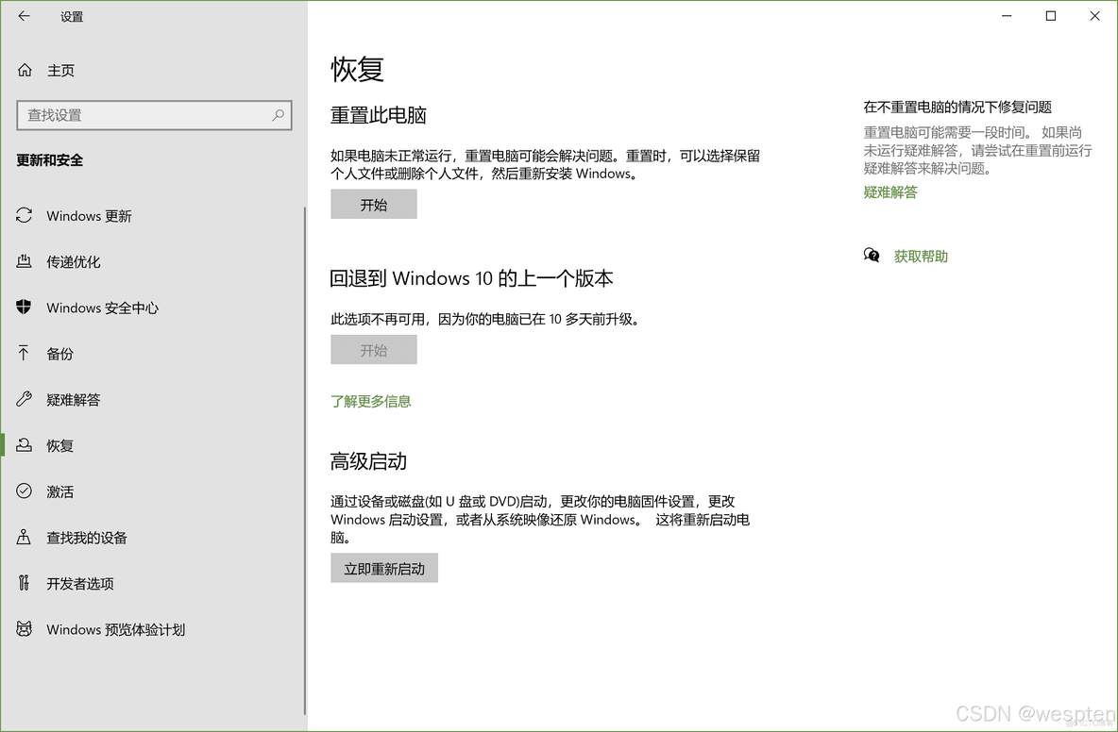Image resolution: width=1118 pixels, height=732 pixels.
Task: Click the search magnifier icon
Action: pos(278,115)
